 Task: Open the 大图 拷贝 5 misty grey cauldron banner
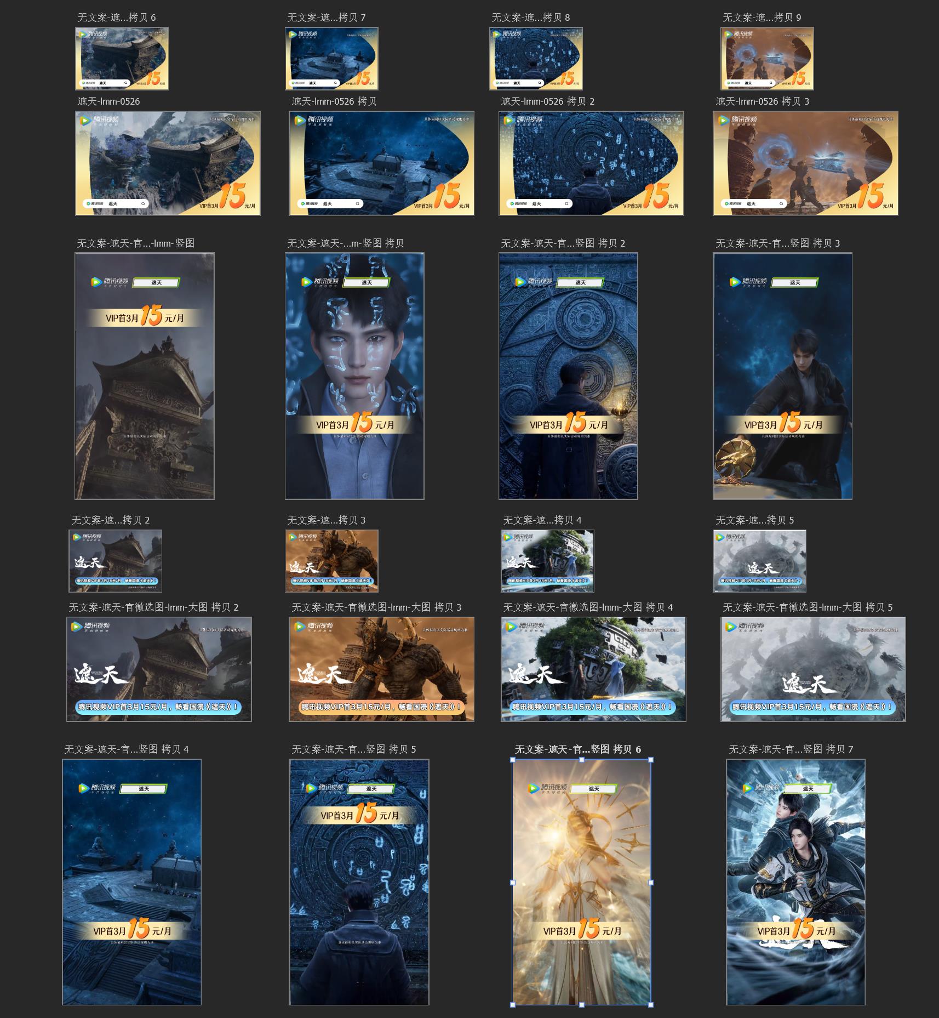click(813, 669)
